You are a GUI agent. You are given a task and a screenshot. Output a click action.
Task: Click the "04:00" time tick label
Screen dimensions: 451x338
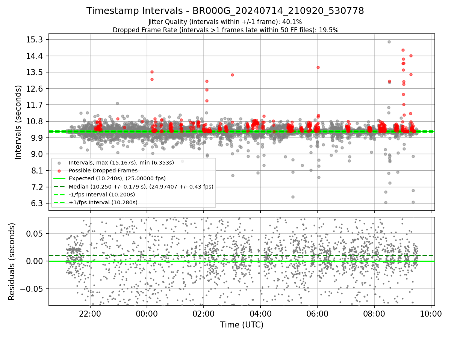pos(260,314)
